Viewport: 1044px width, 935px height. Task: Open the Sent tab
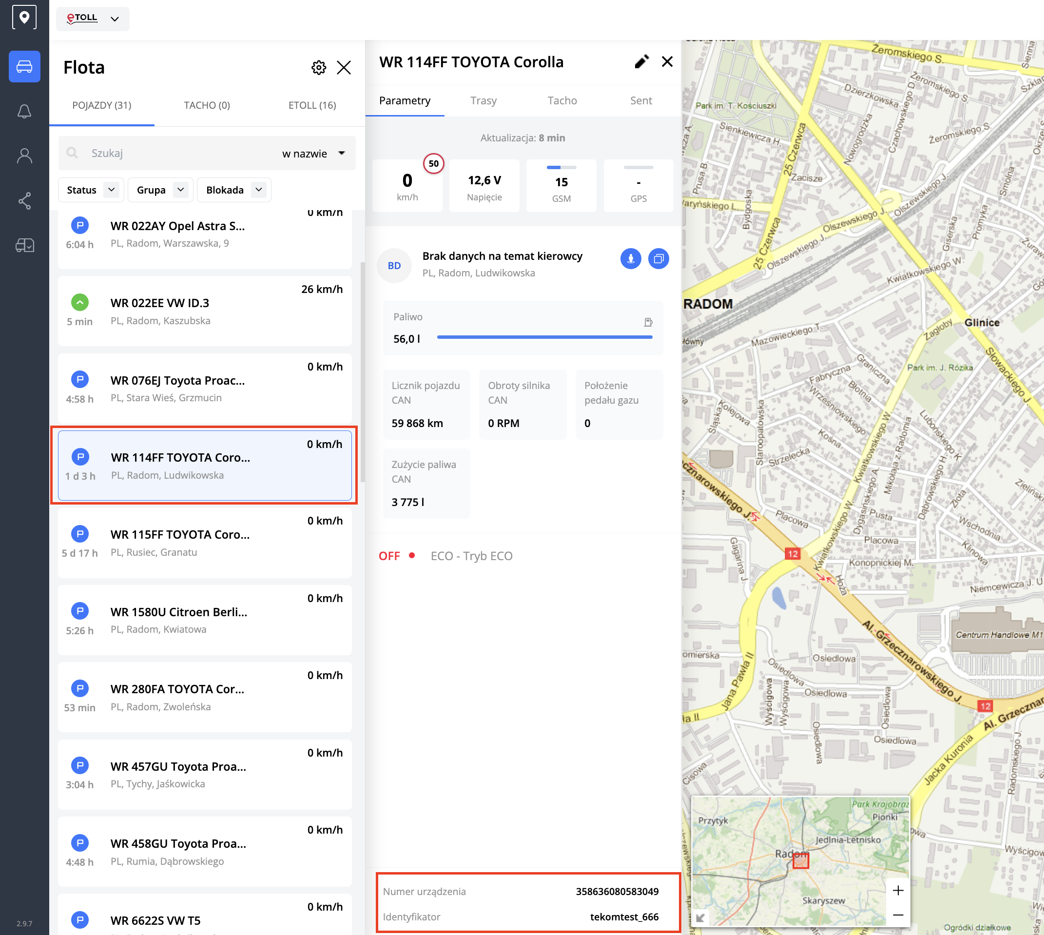(641, 101)
